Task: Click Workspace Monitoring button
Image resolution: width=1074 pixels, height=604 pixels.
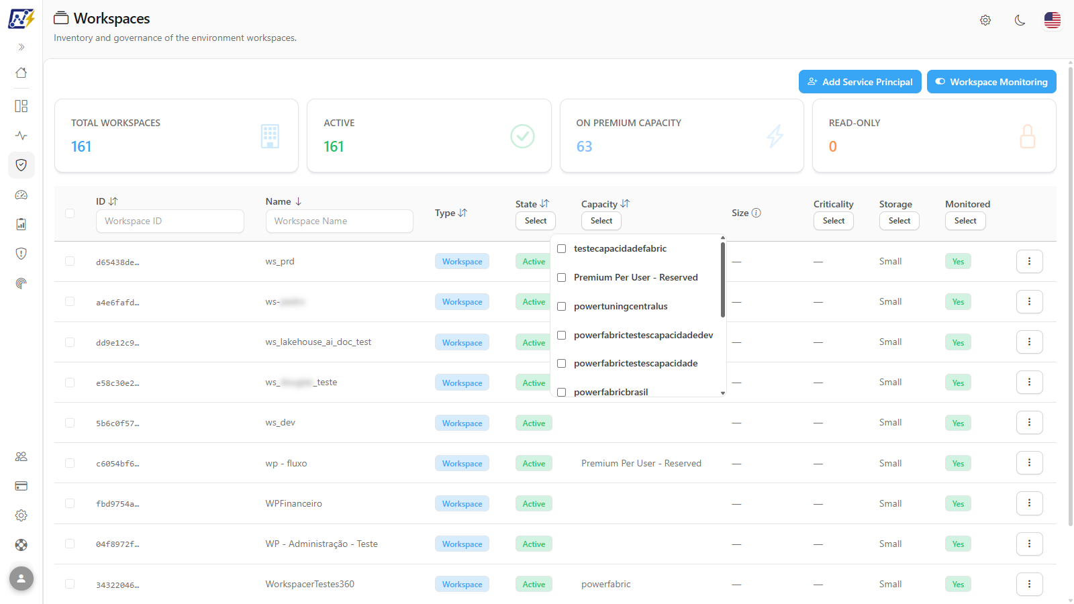Action: (991, 82)
